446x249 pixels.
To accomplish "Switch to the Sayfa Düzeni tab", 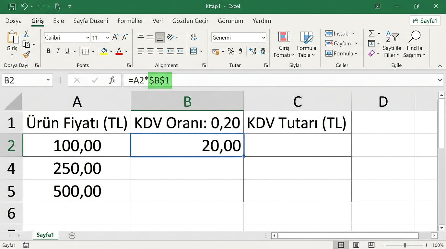I will click(90, 21).
